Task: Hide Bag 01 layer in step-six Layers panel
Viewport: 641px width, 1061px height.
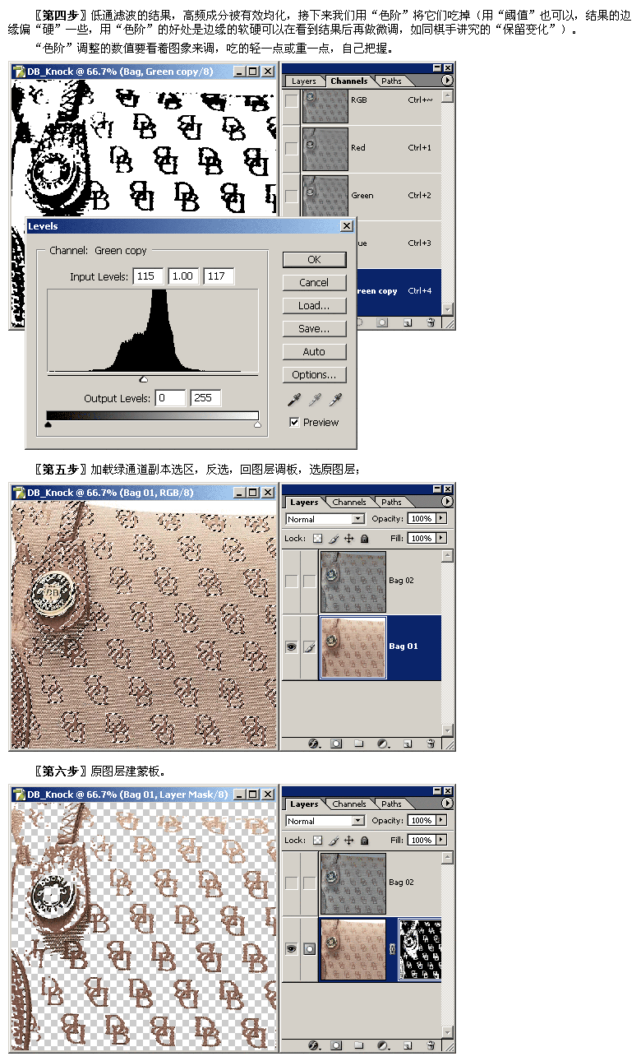Action: pyautogui.click(x=292, y=948)
